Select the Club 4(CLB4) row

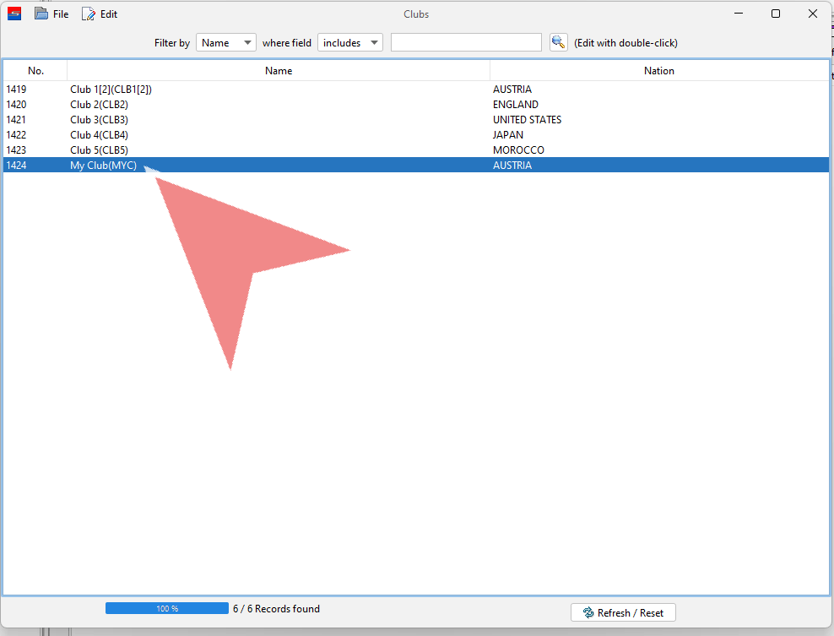(x=99, y=135)
